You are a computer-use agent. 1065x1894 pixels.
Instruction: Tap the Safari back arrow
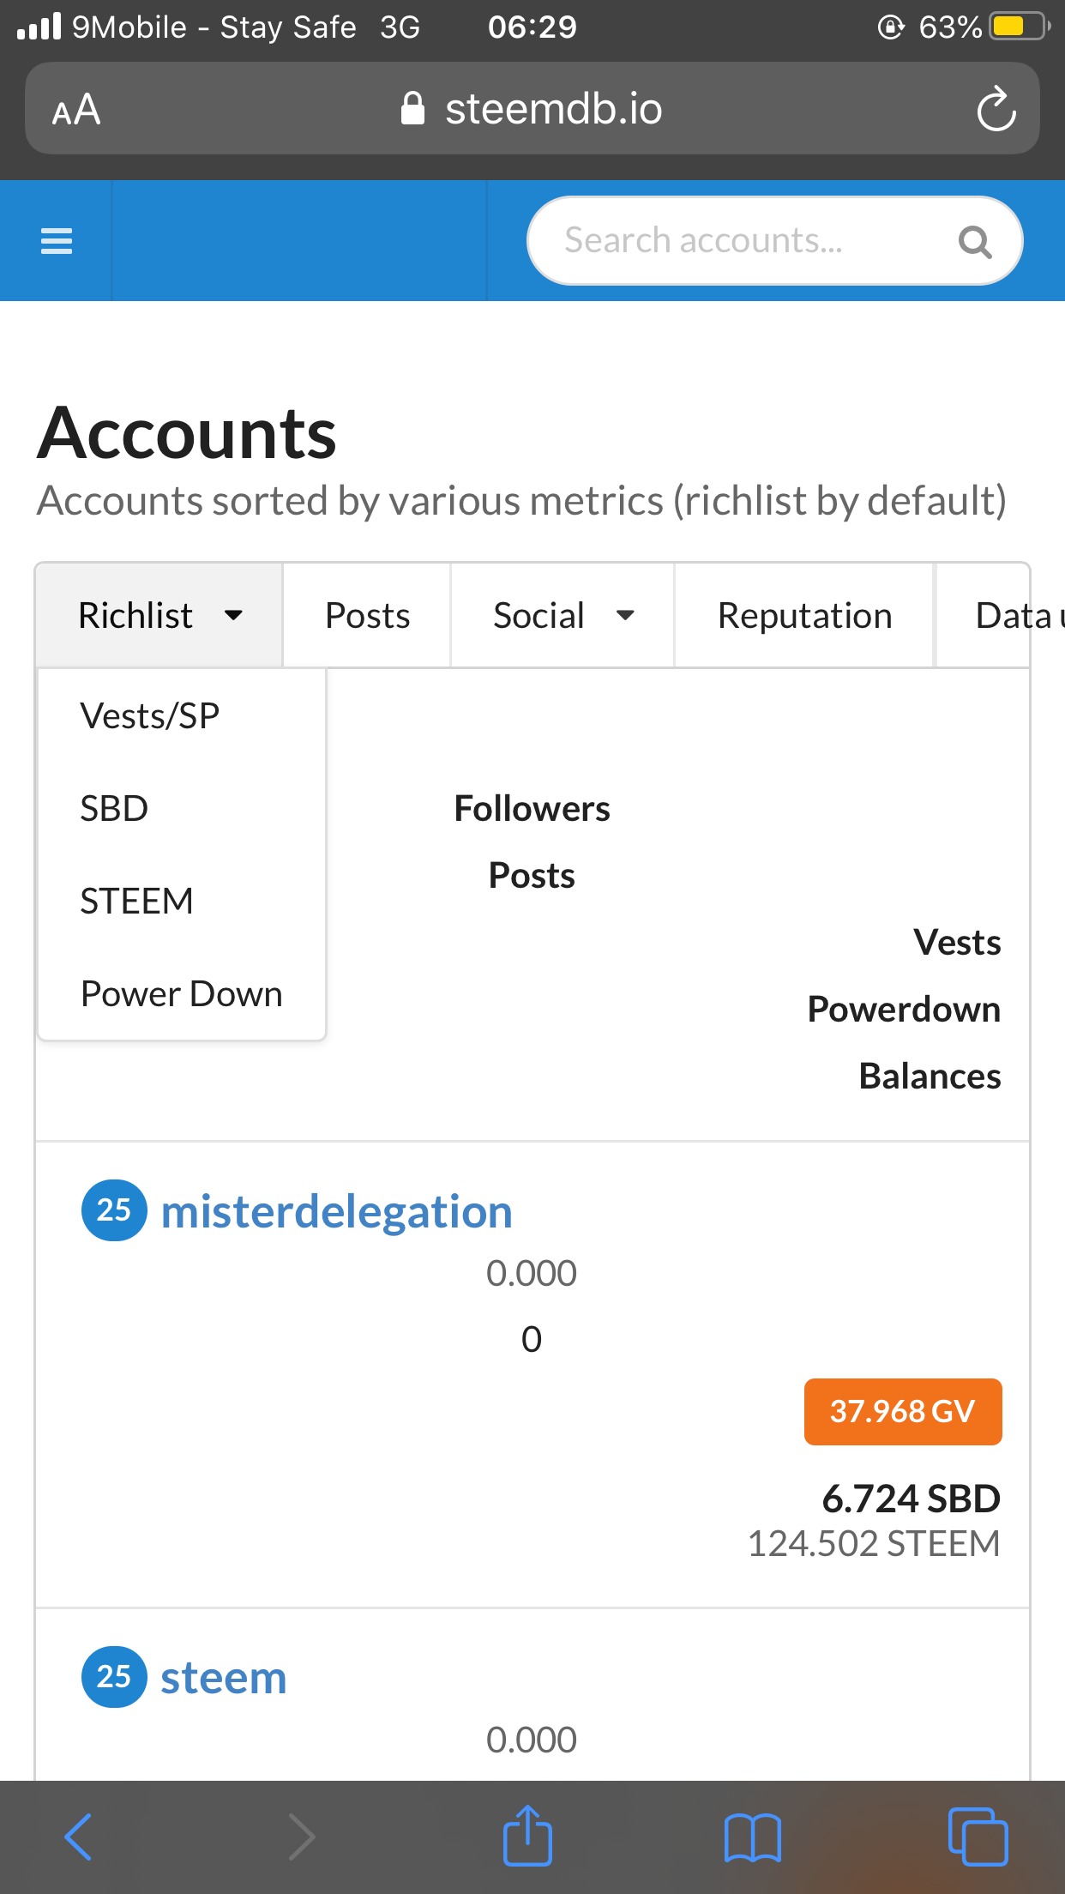[78, 1837]
